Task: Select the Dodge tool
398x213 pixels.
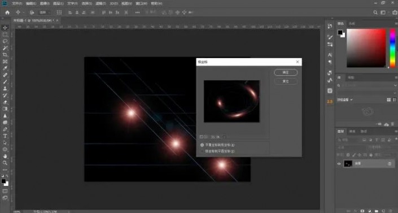Action: tap(5, 123)
